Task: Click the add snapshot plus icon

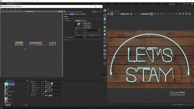Action: [x=183, y=14]
